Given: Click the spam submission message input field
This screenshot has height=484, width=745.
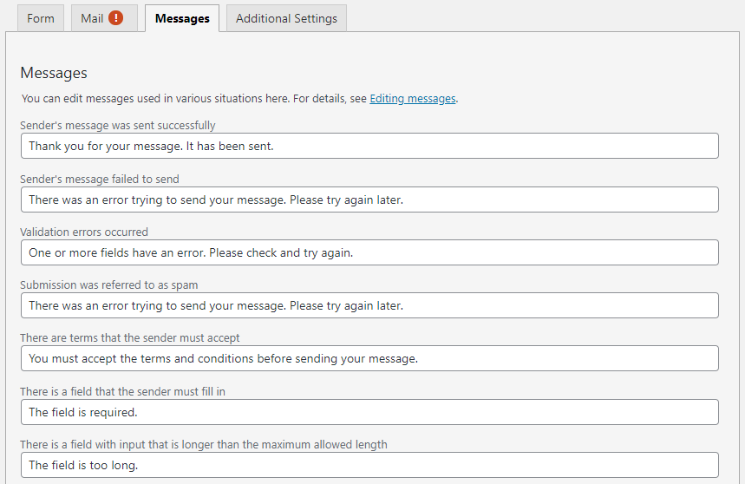Looking at the screenshot, I should click(x=369, y=305).
